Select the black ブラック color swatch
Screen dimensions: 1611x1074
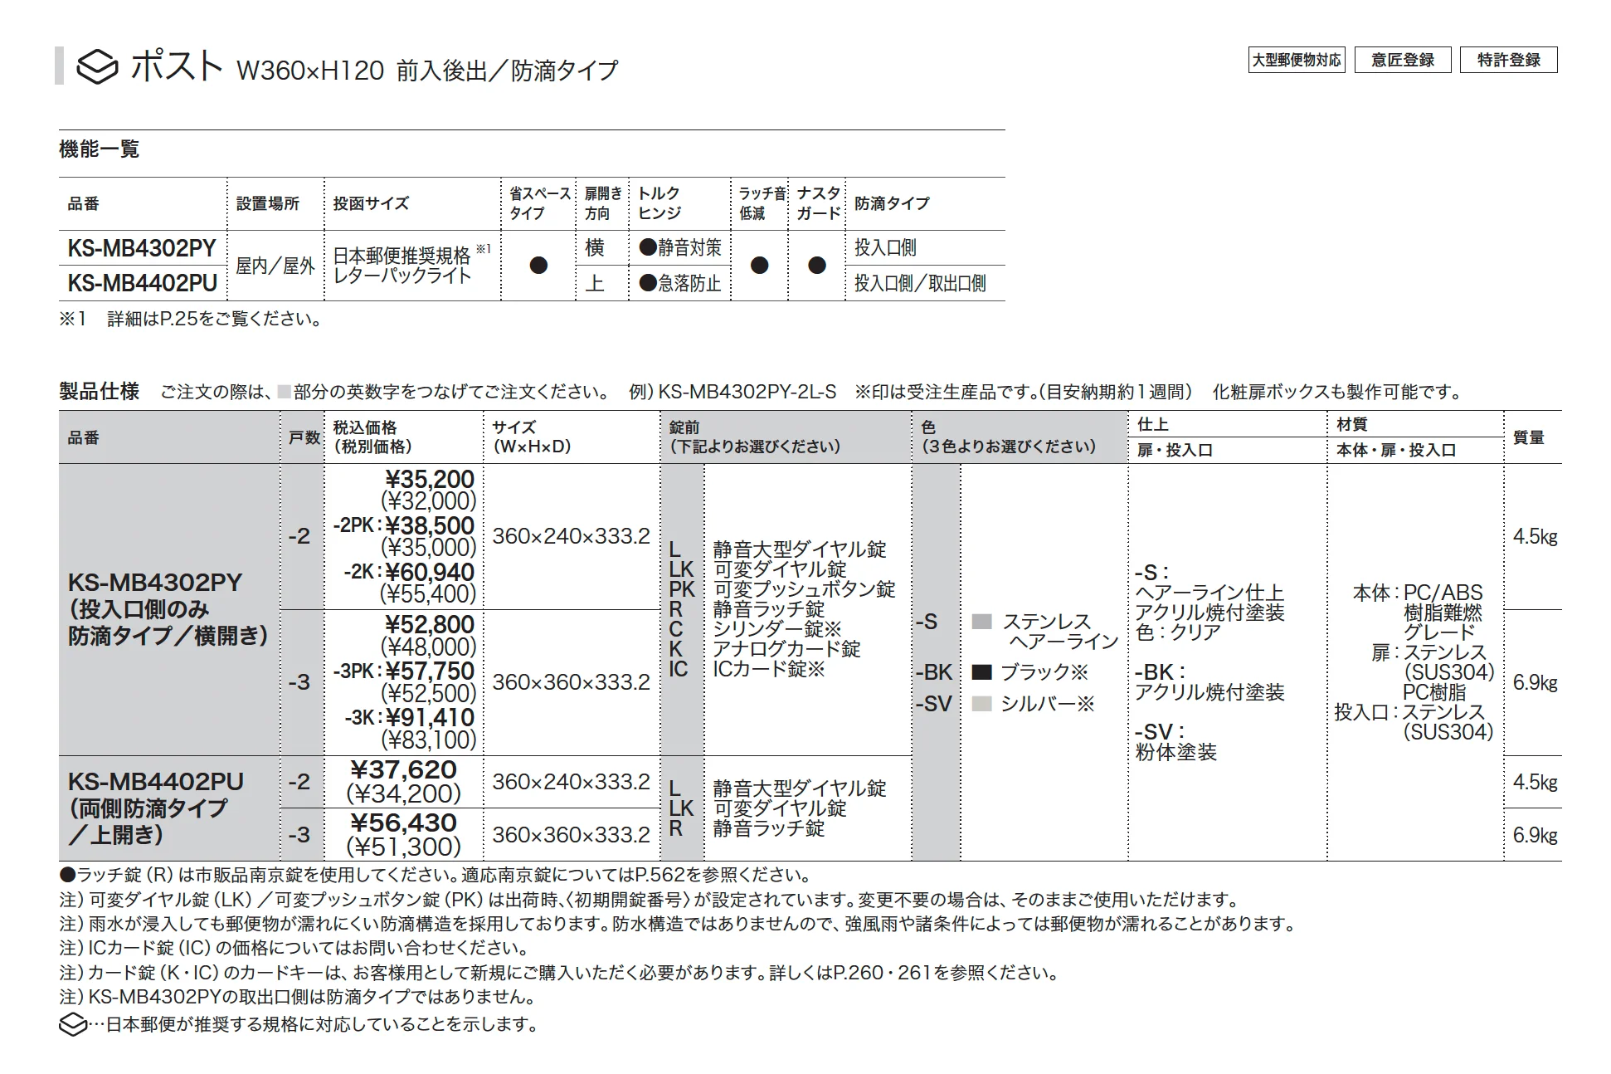click(x=981, y=672)
